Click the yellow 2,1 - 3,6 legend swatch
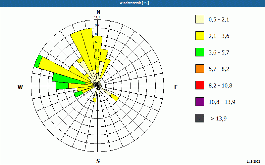 click(200, 36)
